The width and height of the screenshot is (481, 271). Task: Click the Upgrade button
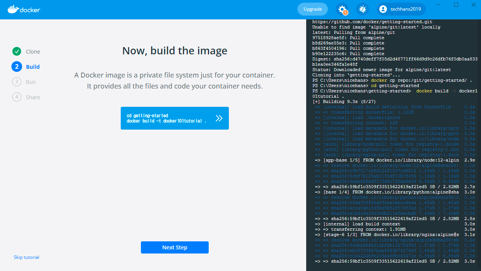[x=313, y=9]
